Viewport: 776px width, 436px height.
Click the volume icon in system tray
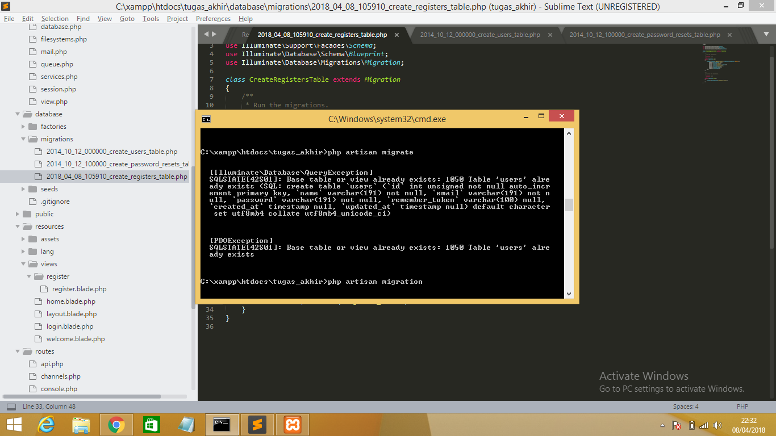(x=717, y=425)
